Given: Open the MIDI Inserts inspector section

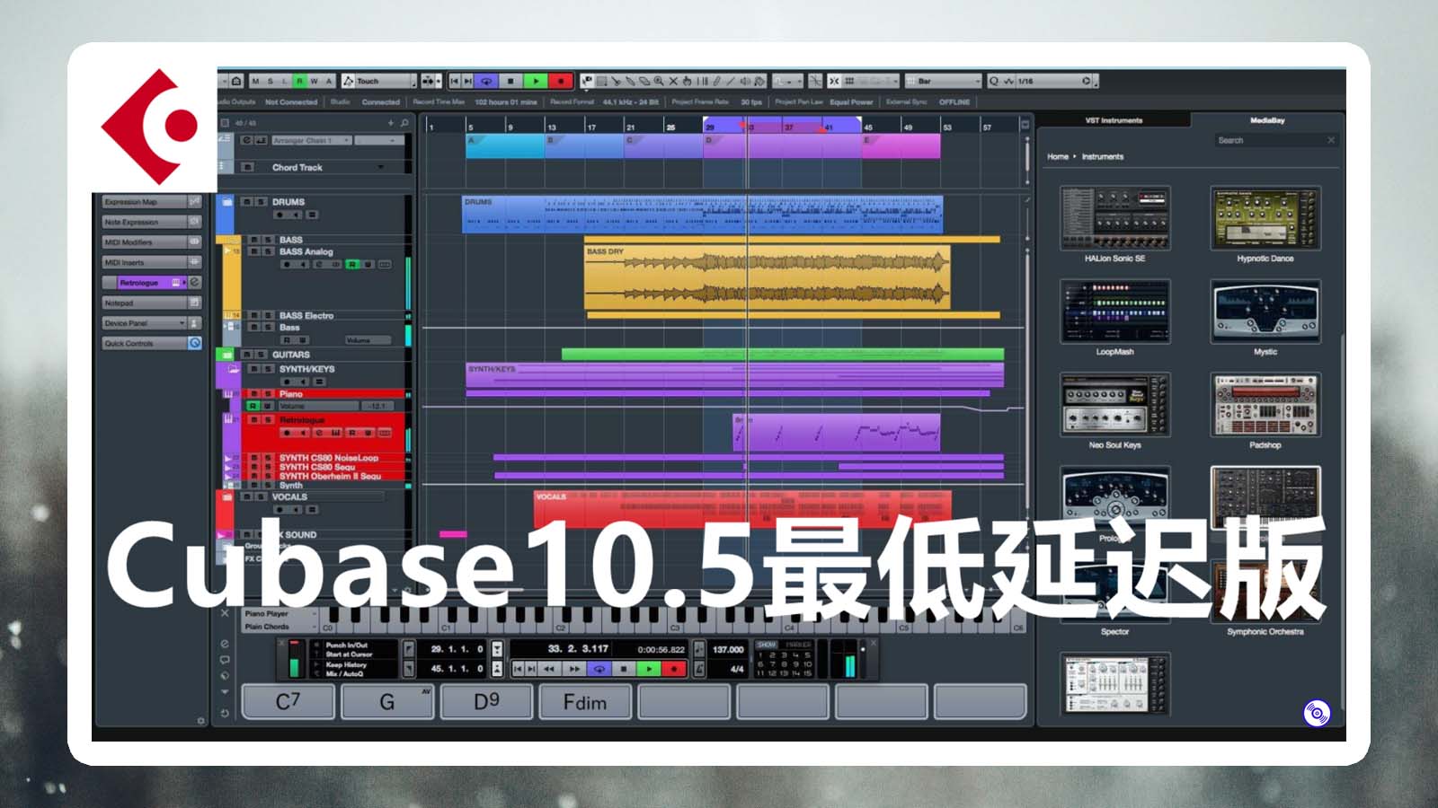Looking at the screenshot, I should pos(151,262).
